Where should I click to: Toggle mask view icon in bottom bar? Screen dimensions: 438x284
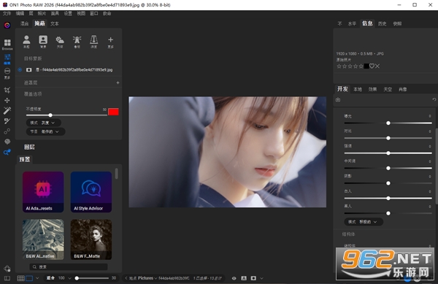pos(253,278)
